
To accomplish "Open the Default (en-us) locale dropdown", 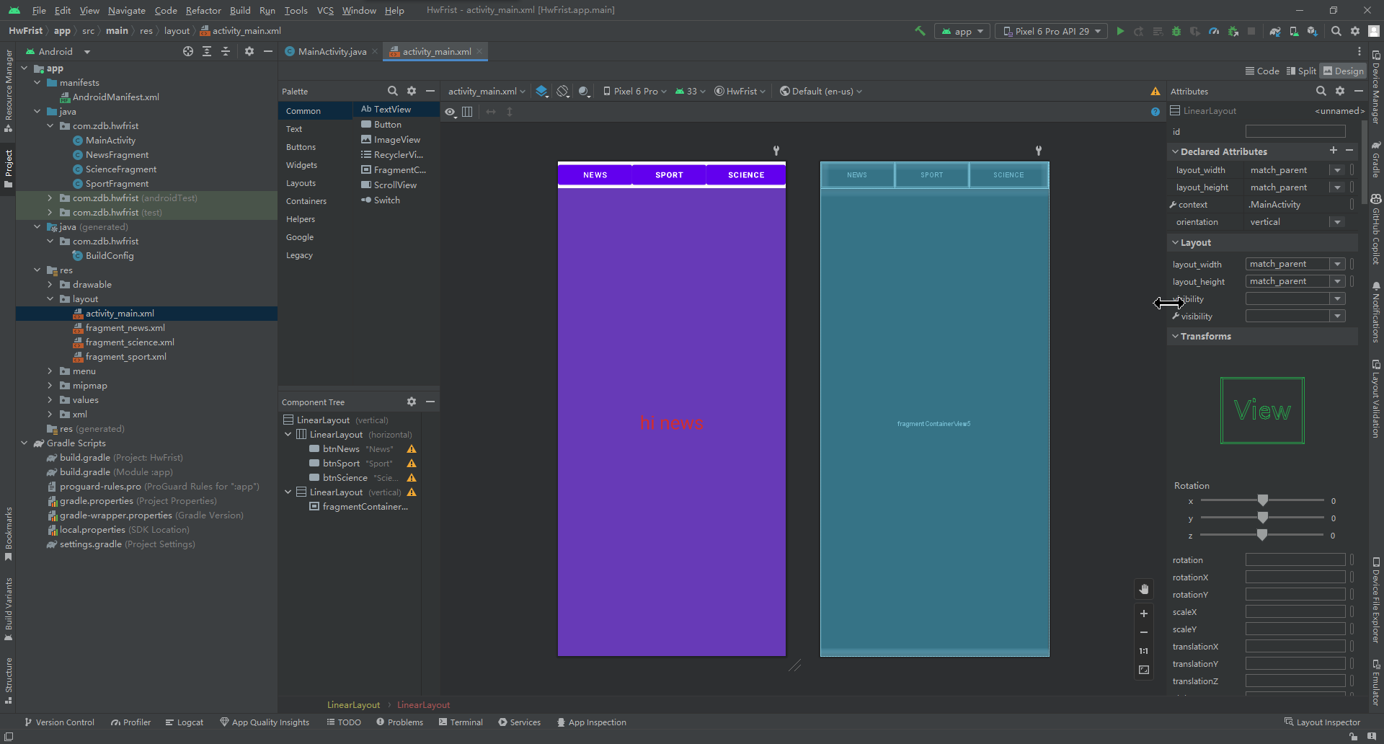I will 821,92.
